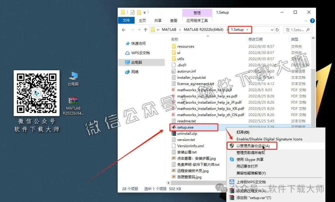
Task: Click the chevron after MATLAB in path
Action: click(x=180, y=30)
